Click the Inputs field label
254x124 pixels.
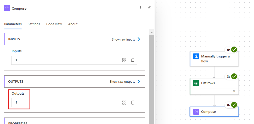(16, 51)
